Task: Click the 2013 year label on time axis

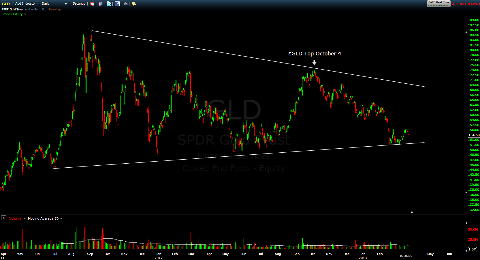Action: pyautogui.click(x=363, y=258)
